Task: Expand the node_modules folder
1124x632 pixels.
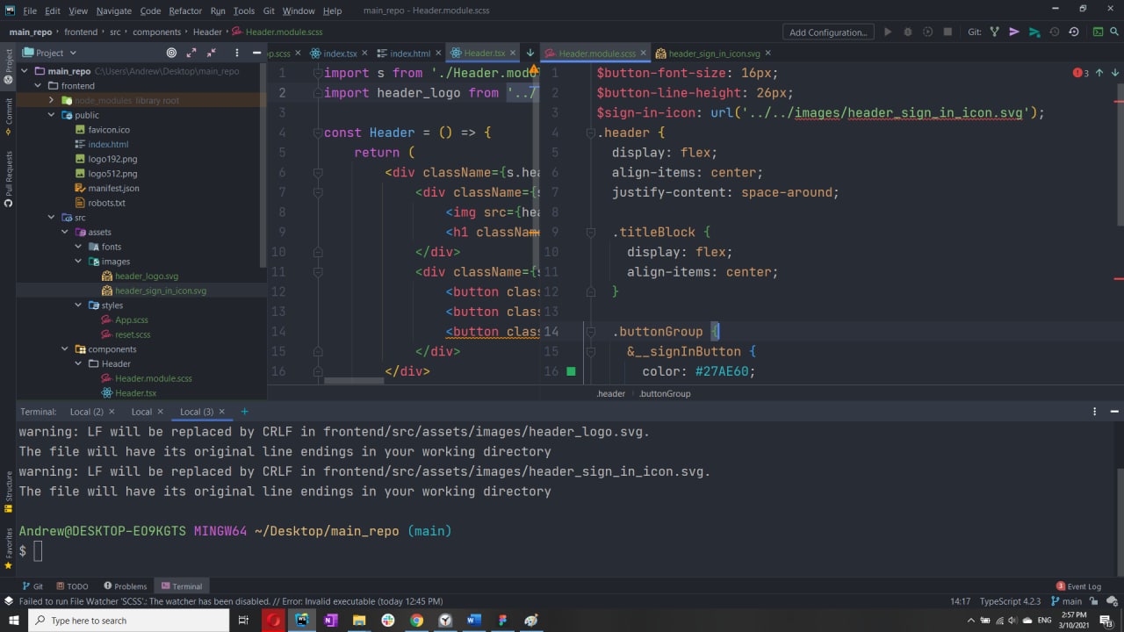Action: coord(52,100)
